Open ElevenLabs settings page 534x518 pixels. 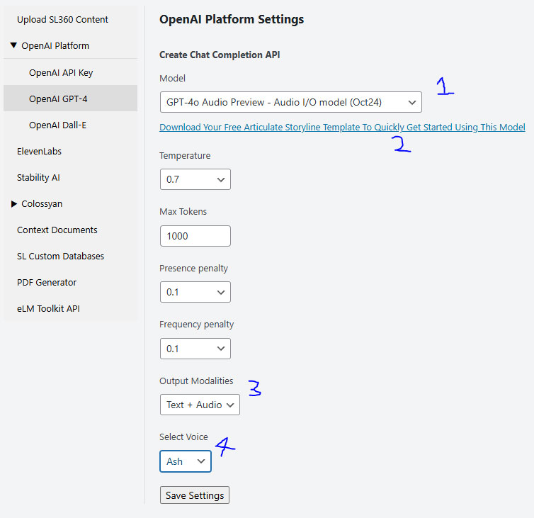point(39,152)
